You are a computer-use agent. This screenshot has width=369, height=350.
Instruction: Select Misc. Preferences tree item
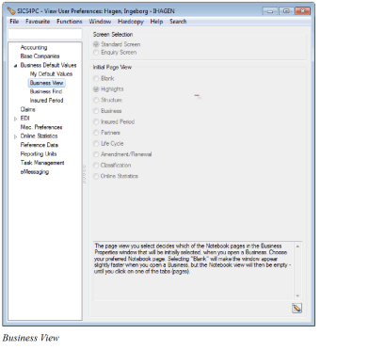tap(41, 127)
